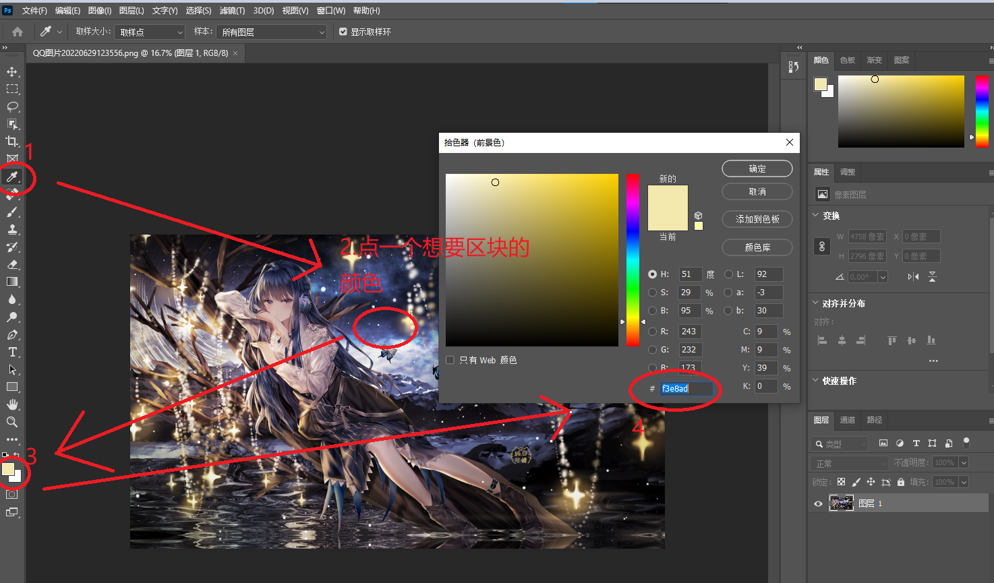Click the hex color input field
The image size is (994, 583).
pos(686,388)
